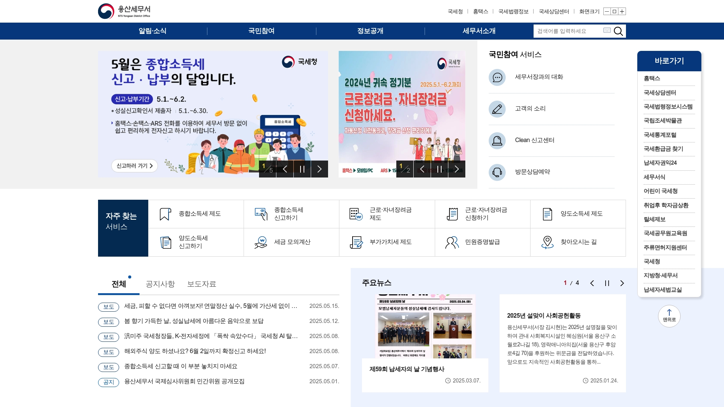Image resolution: width=724 pixels, height=407 pixels.
Task: Pause the main income tax banner slideshow
Action: [x=302, y=169]
